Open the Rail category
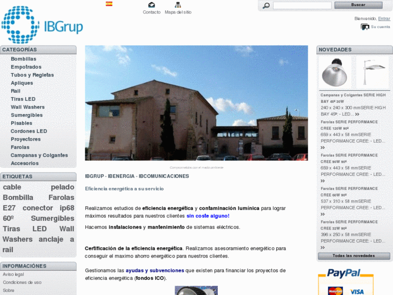Image resolution: width=393 pixels, height=295 pixels. tap(16, 91)
